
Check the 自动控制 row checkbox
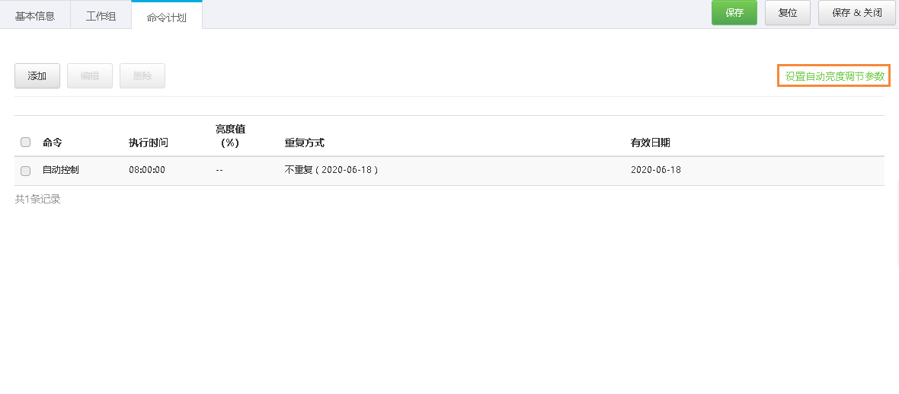click(25, 171)
